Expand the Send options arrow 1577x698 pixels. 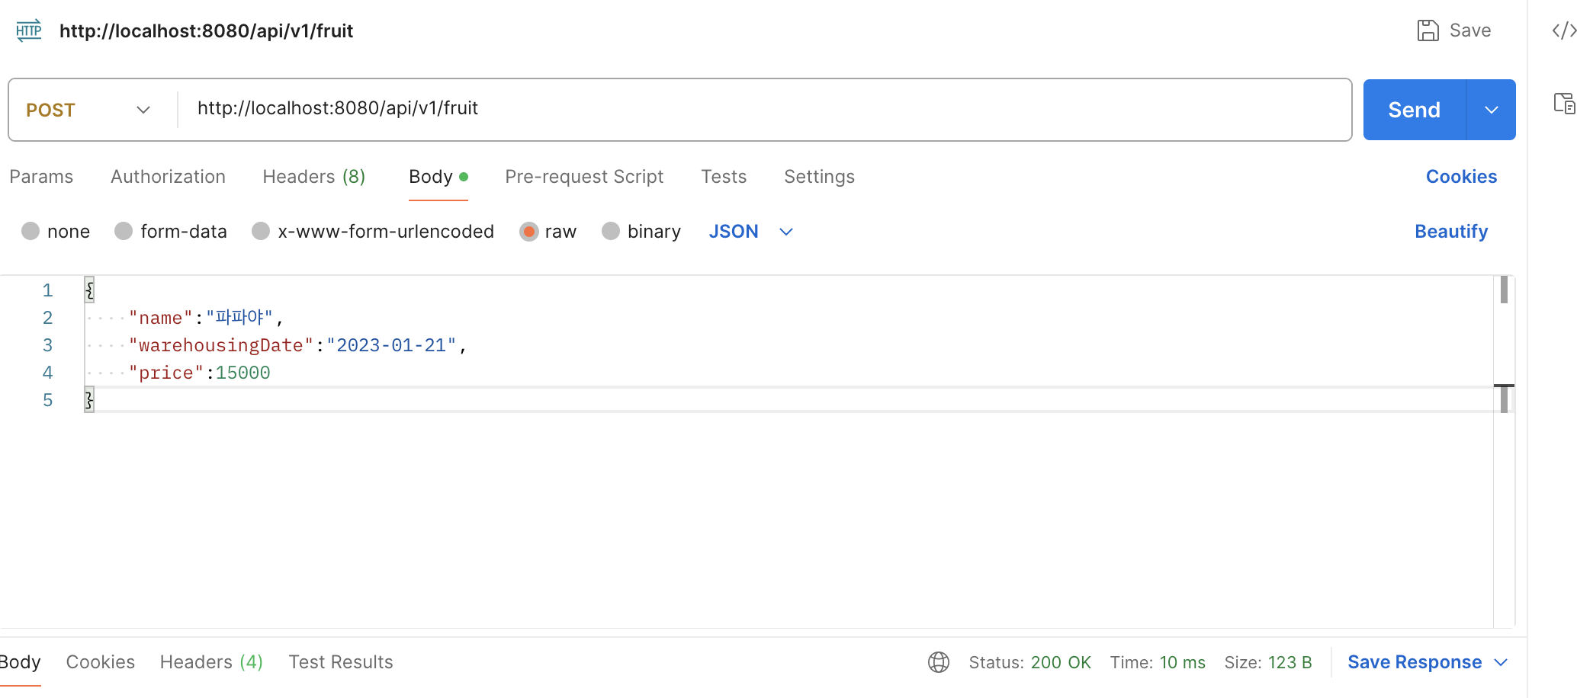pyautogui.click(x=1491, y=110)
